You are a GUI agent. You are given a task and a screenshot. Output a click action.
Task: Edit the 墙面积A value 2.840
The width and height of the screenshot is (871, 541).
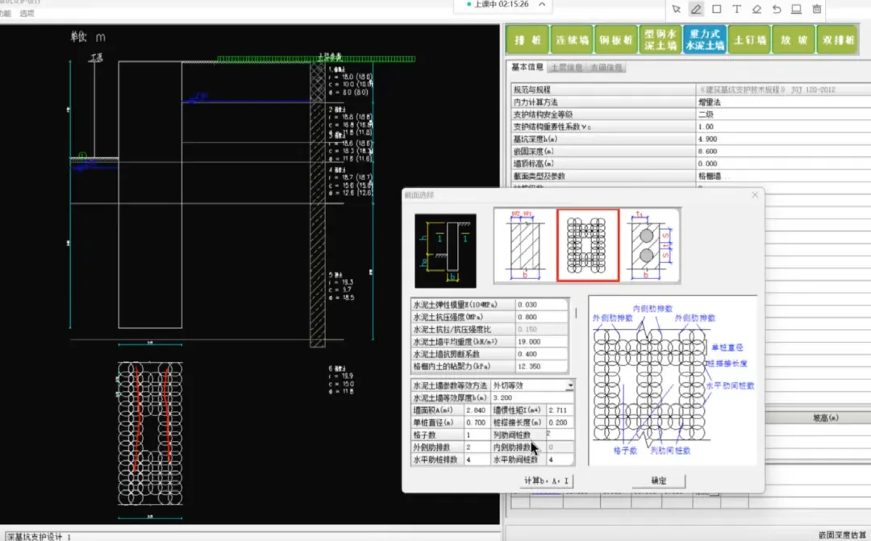tap(477, 410)
